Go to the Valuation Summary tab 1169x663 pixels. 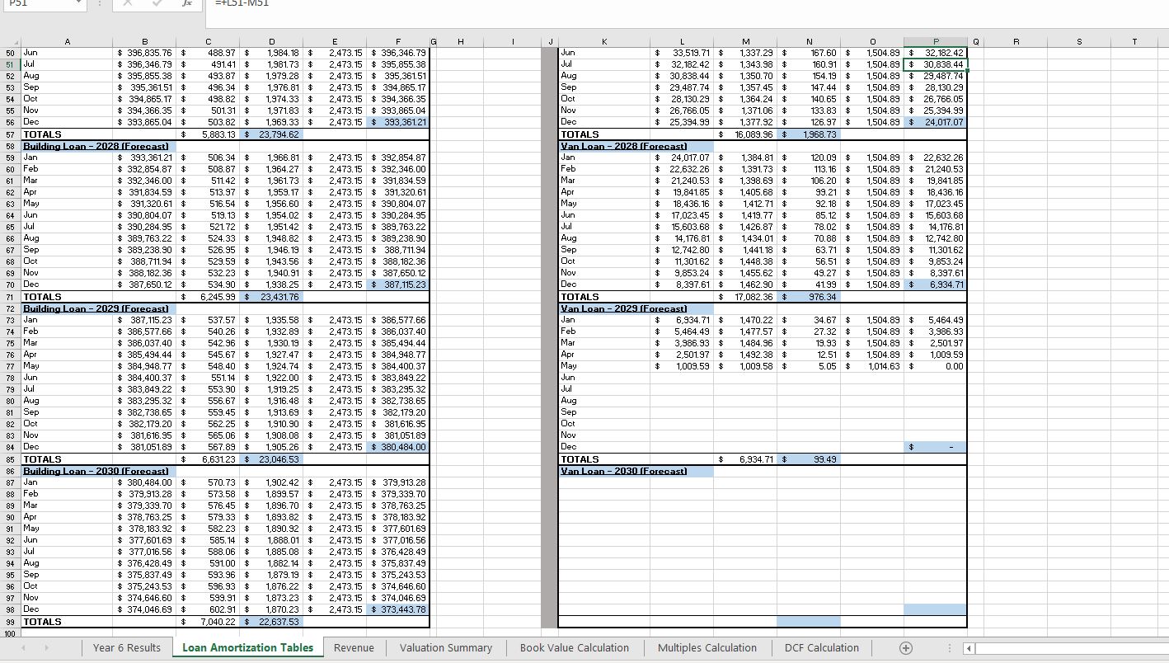pyautogui.click(x=446, y=648)
